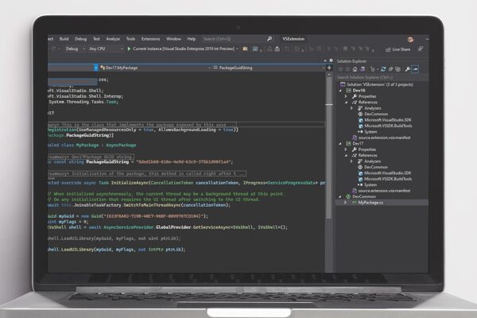Open dropdown arrow beside Current Instance
The height and width of the screenshot is (318, 477).
point(237,48)
